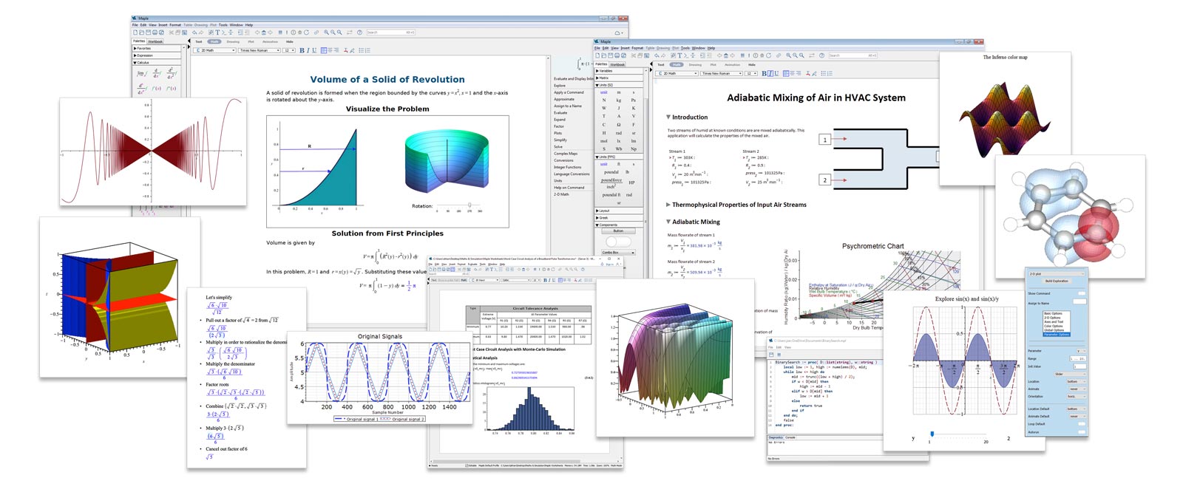Open the Tools menu in left Maple window
This screenshot has height=495, width=1183.
click(223, 25)
